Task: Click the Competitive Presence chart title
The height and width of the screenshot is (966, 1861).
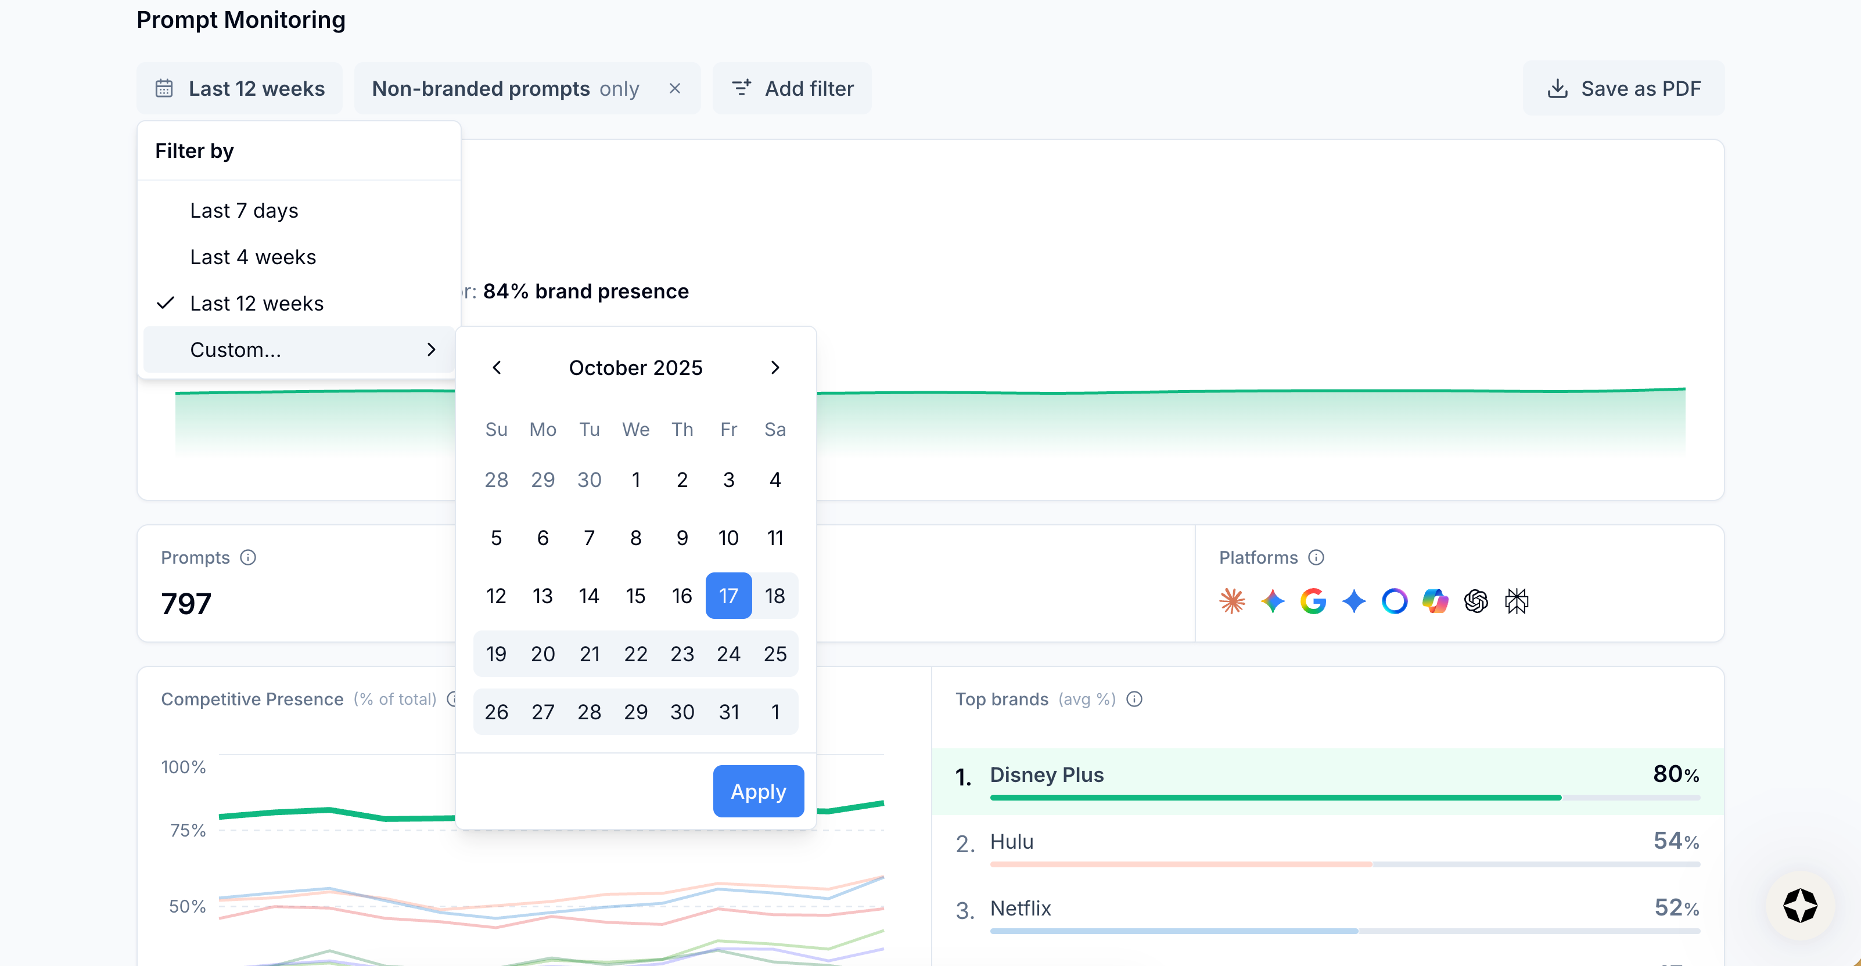Action: click(252, 699)
